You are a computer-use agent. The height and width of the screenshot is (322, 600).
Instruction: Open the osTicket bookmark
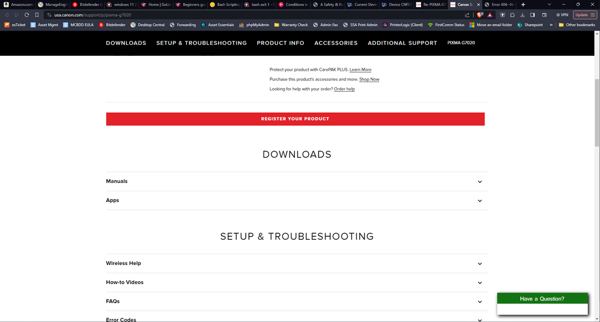coord(15,25)
